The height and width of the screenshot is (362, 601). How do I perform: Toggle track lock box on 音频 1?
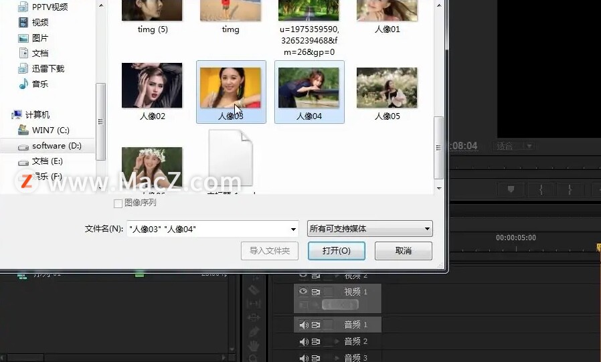coord(328,325)
